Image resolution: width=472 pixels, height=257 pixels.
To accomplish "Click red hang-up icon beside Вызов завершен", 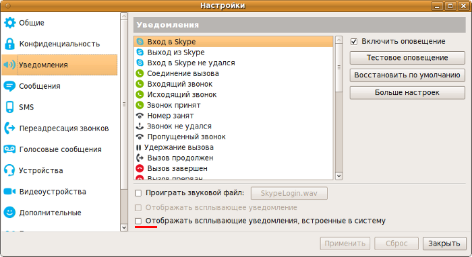I will (140, 168).
